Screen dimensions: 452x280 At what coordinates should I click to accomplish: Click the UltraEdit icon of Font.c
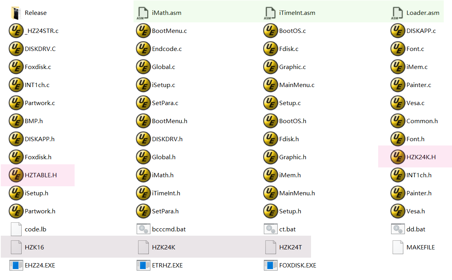(x=398, y=49)
